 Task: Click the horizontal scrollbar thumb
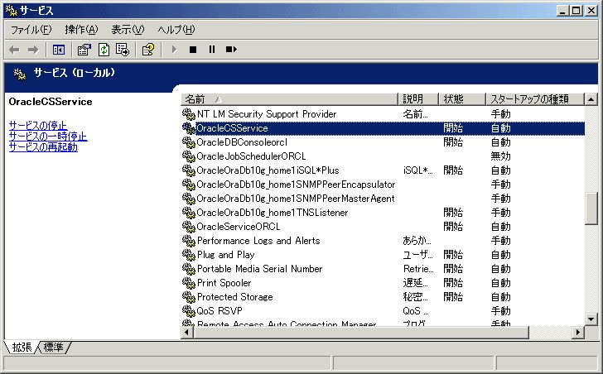(361, 332)
